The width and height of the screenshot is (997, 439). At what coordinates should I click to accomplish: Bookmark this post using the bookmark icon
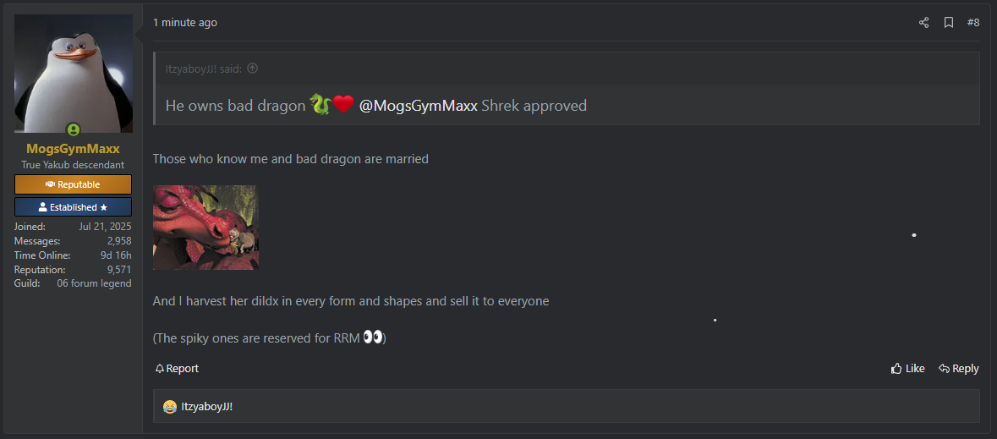(948, 23)
